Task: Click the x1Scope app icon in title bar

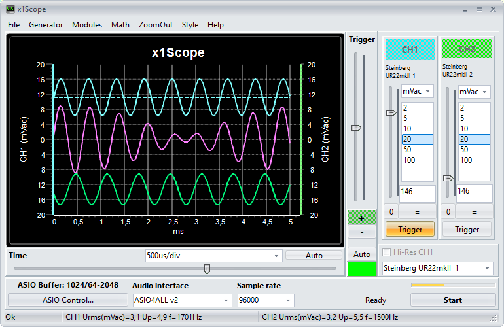Action: (x=10, y=9)
